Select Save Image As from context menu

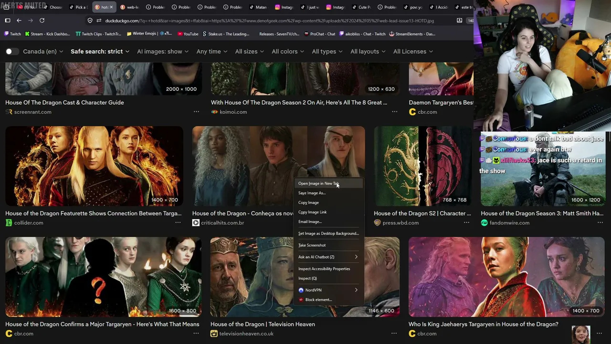329,193
